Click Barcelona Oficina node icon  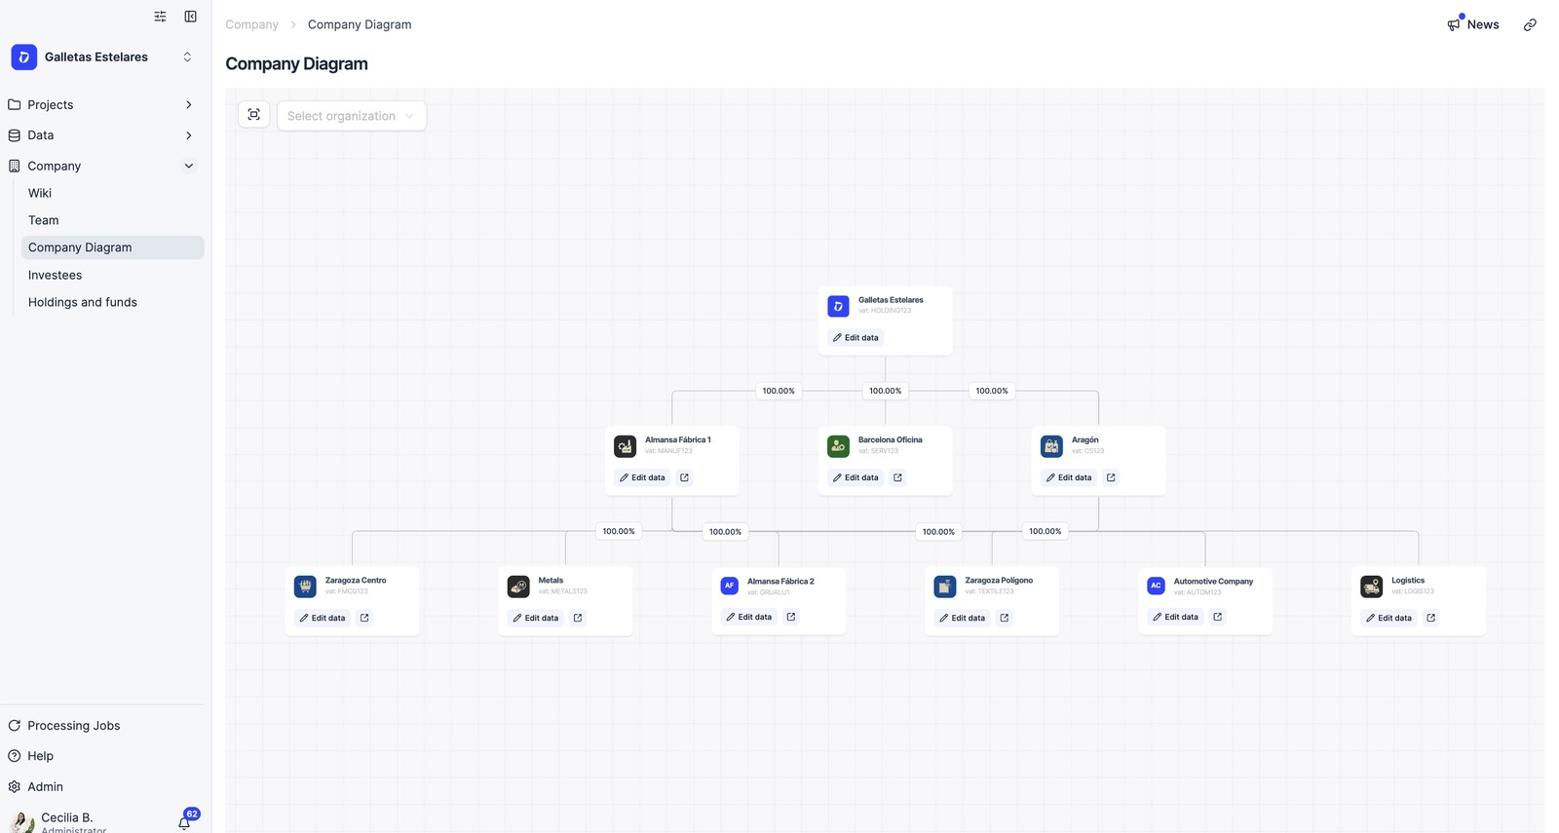coord(838,446)
